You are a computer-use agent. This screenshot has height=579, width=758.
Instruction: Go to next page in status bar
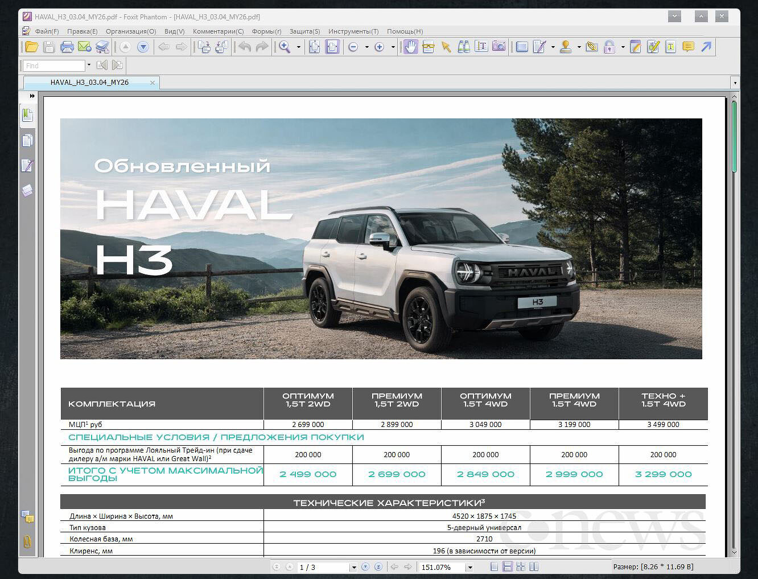[x=366, y=567]
